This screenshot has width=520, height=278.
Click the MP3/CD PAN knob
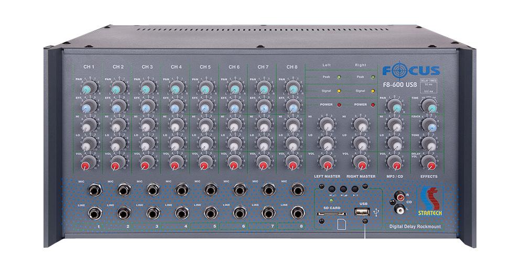397,107
